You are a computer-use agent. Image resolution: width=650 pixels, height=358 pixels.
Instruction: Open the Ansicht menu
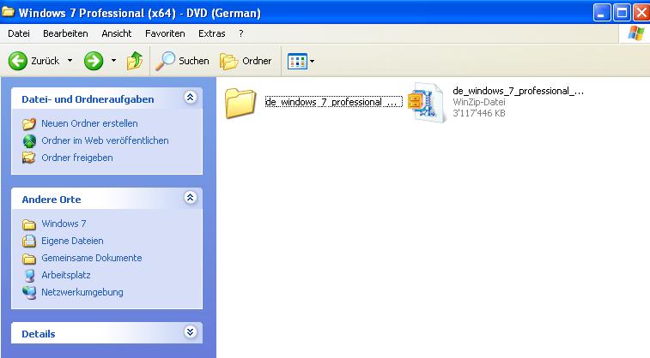click(117, 33)
